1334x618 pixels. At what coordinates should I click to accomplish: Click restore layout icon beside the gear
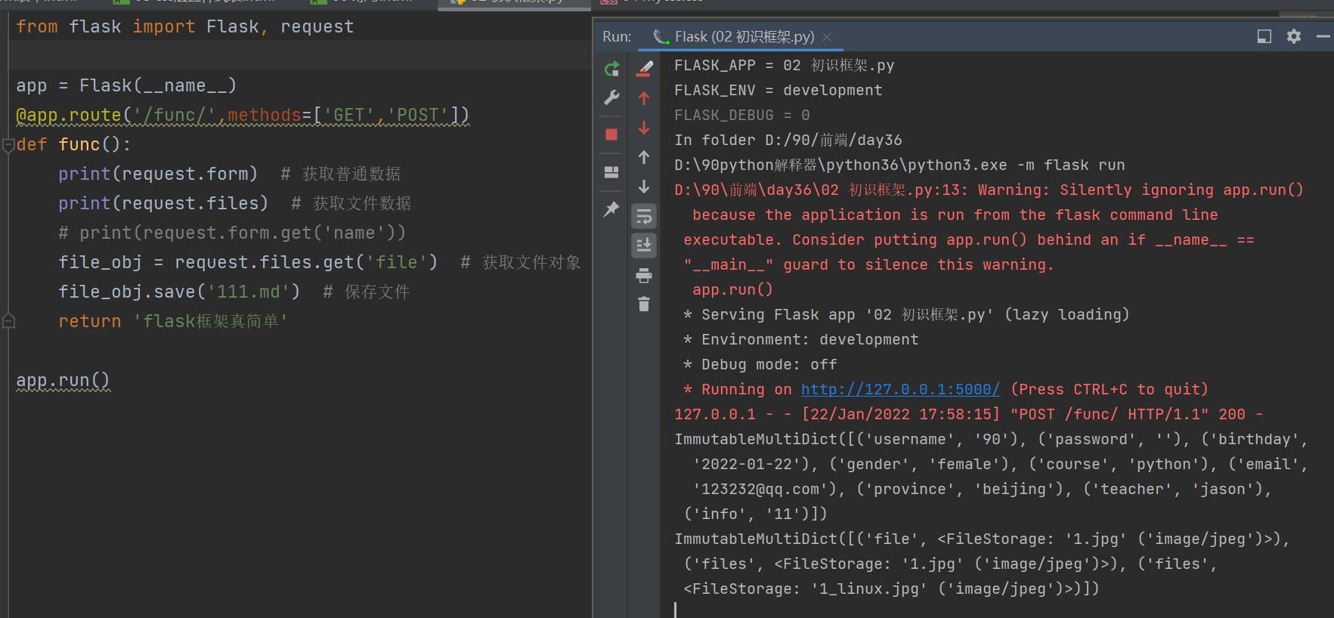tap(1264, 36)
